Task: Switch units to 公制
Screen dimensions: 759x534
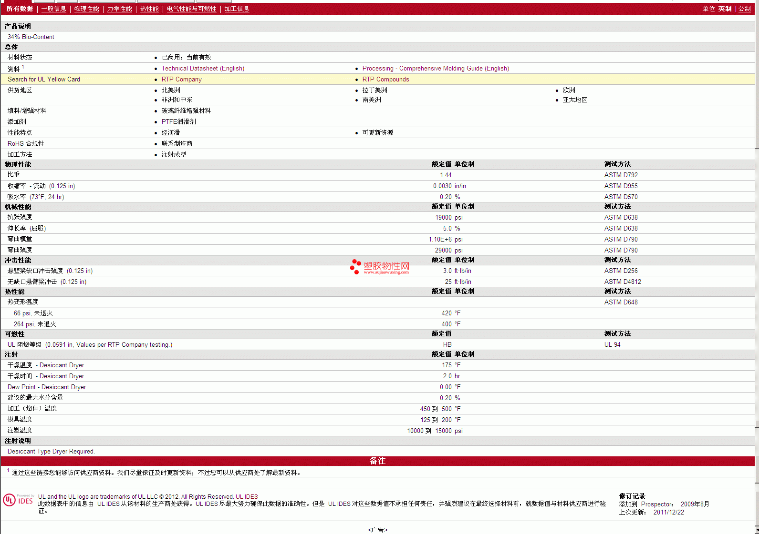Action: click(x=745, y=9)
